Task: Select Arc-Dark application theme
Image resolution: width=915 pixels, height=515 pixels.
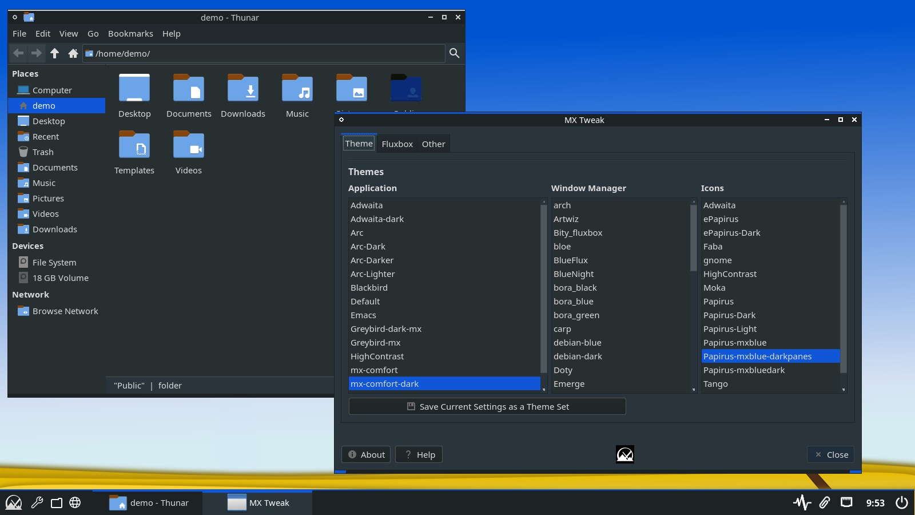Action: click(x=444, y=247)
